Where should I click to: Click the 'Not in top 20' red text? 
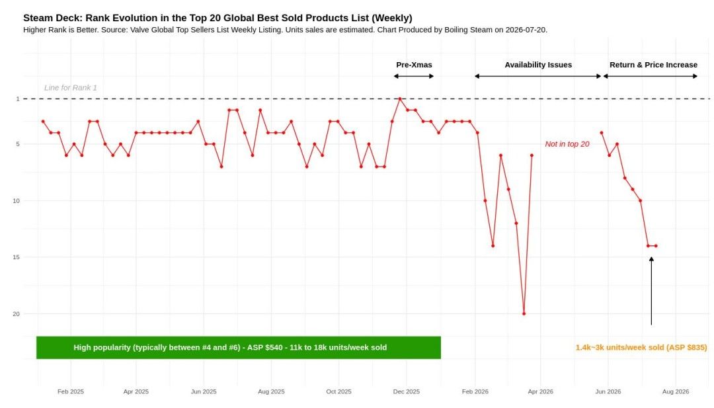[x=567, y=144]
